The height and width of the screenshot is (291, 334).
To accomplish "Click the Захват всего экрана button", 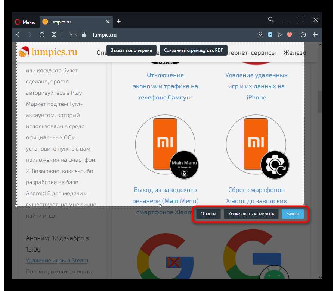I will click(x=131, y=50).
